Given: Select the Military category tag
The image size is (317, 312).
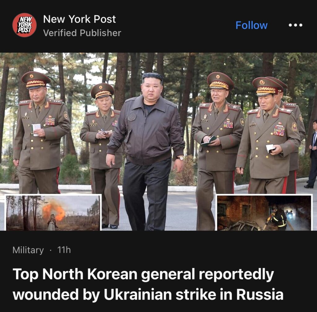Looking at the screenshot, I should pos(28,250).
